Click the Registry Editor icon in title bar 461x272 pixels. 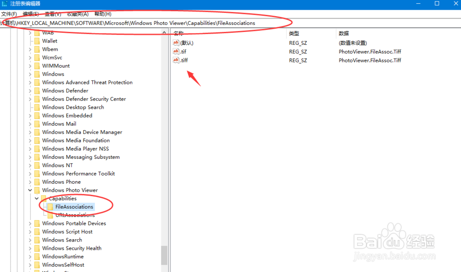pyautogui.click(x=4, y=4)
